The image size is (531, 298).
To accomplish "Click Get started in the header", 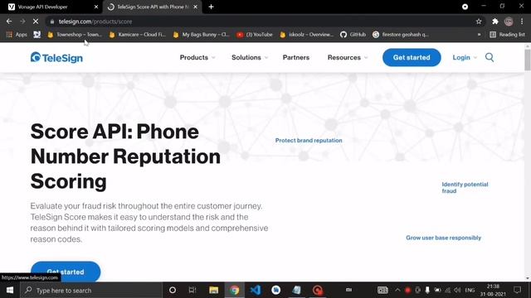I will [412, 57].
